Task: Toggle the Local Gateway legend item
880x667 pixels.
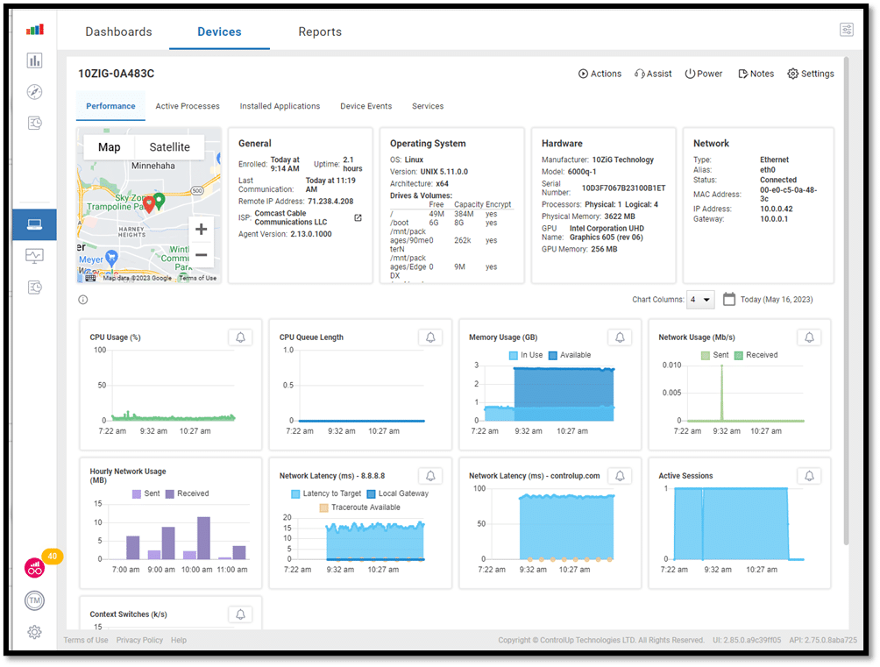Action: tap(398, 493)
